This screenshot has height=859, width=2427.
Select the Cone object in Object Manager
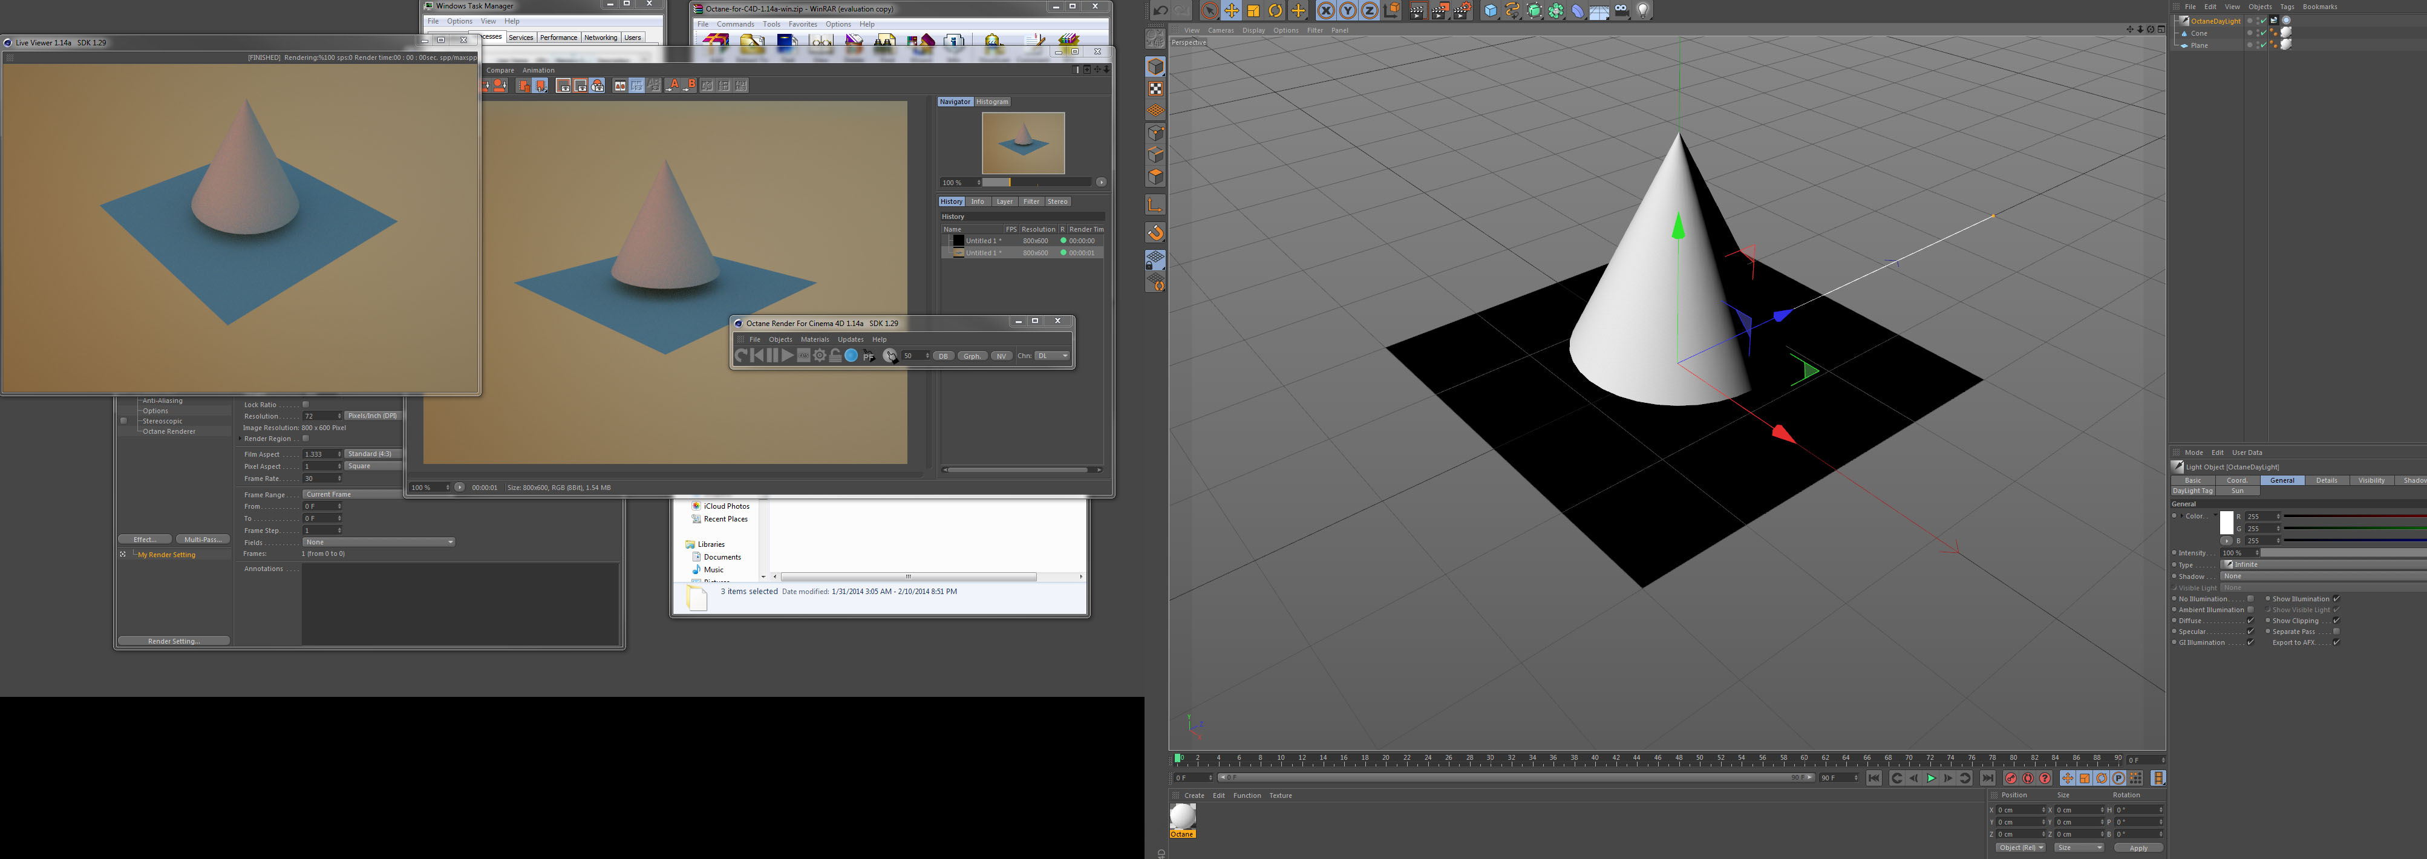pyautogui.click(x=2198, y=33)
